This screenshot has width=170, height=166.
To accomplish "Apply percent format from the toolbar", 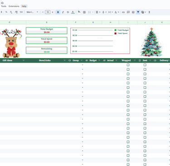I will (6, 12).
